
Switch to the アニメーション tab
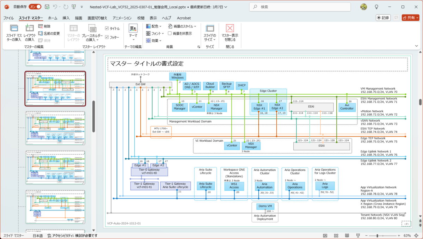(x=122, y=18)
